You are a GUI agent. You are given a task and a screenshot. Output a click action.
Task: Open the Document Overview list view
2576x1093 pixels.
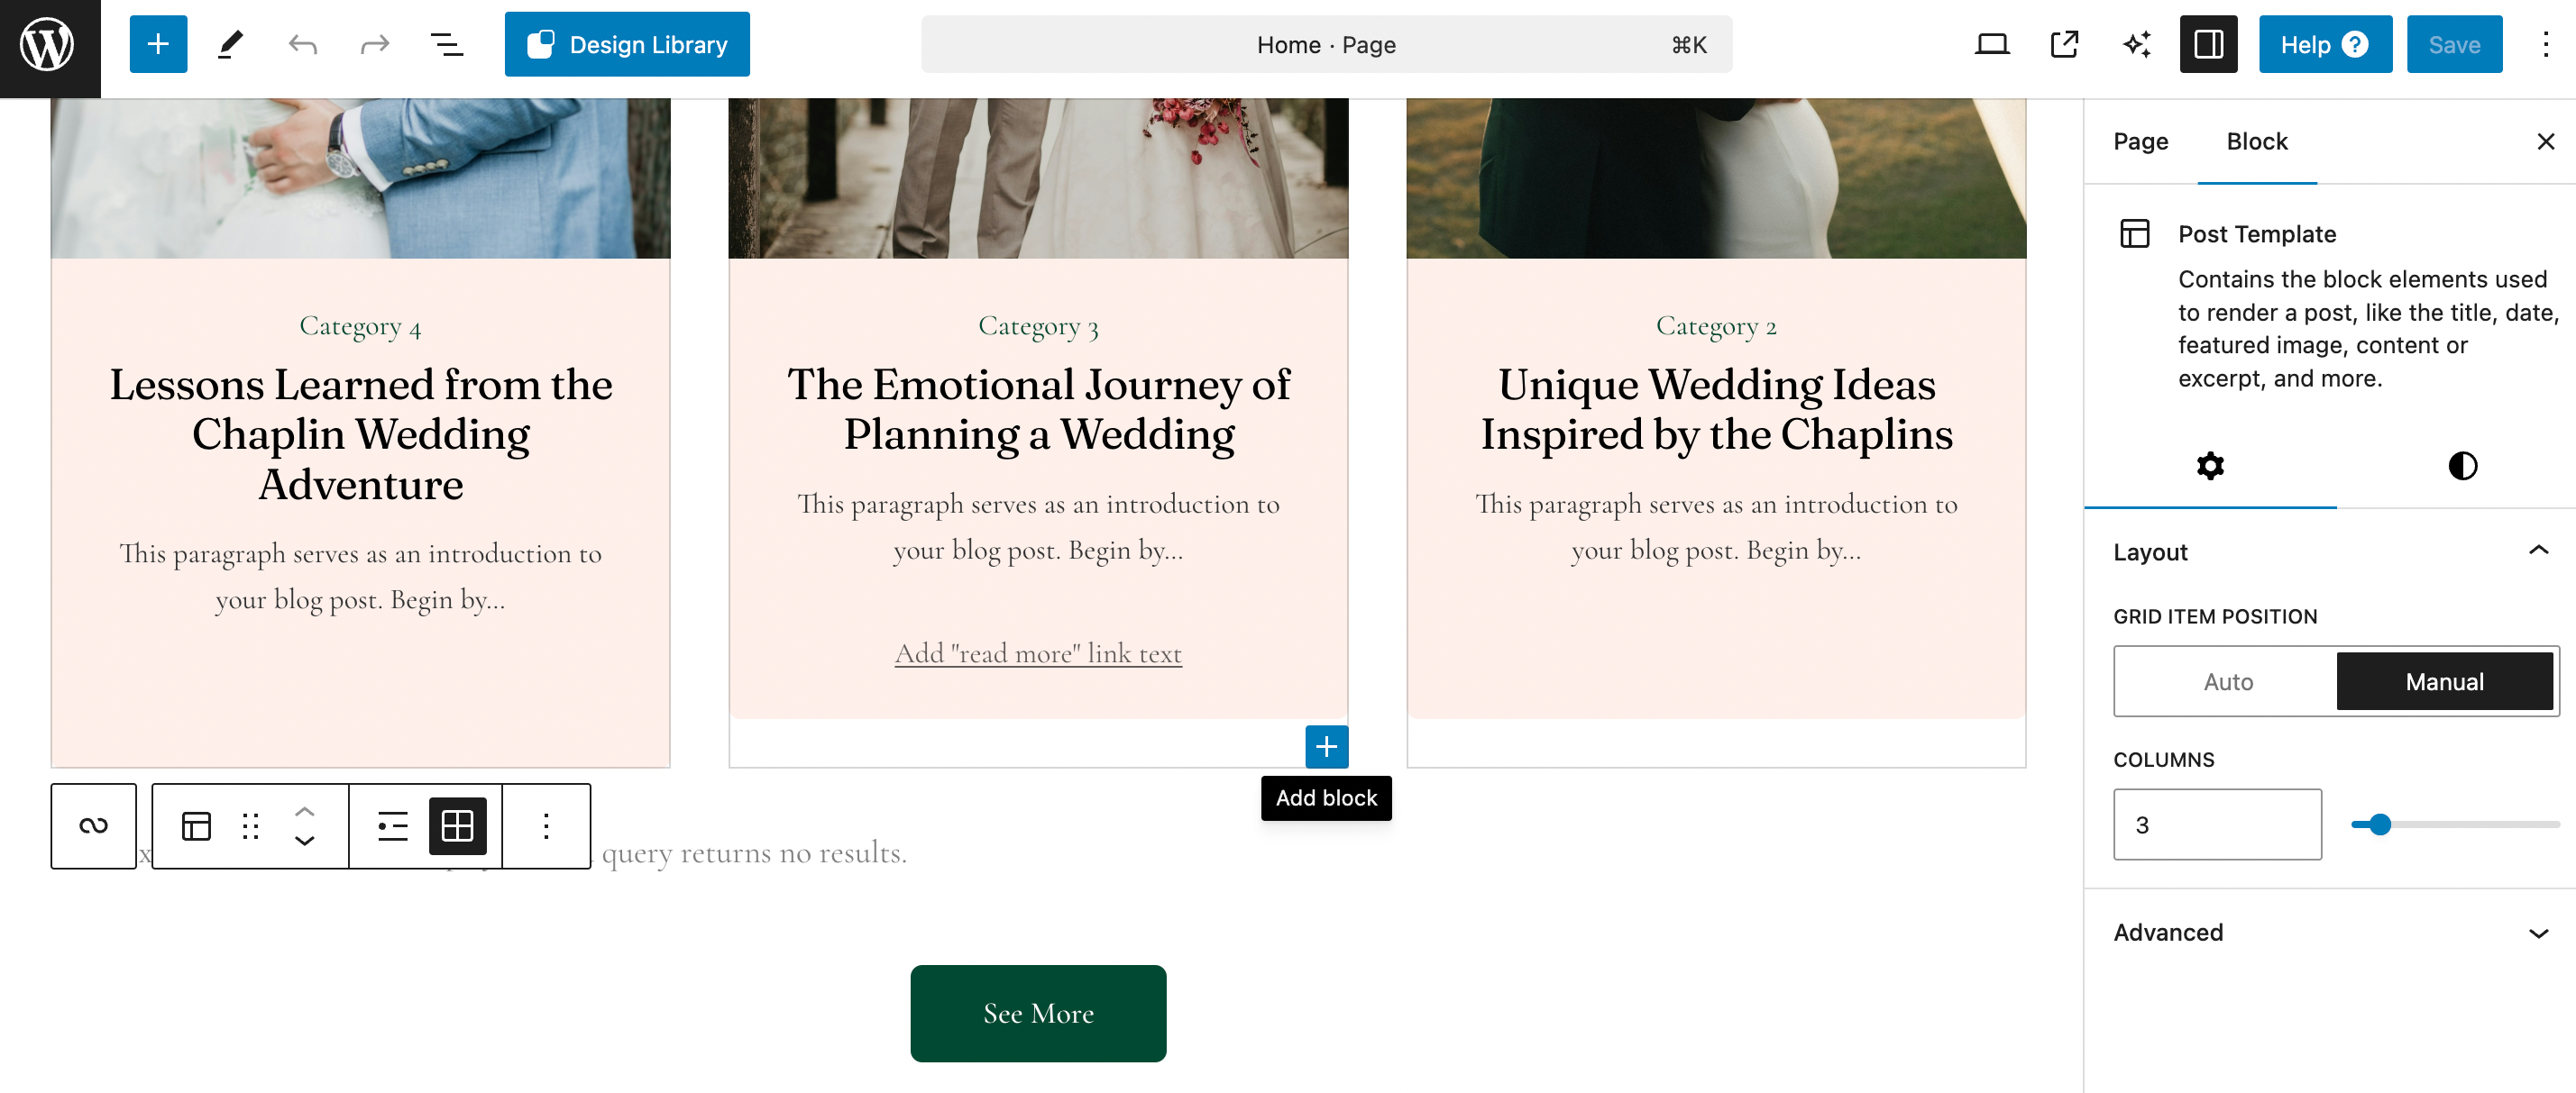coord(446,44)
